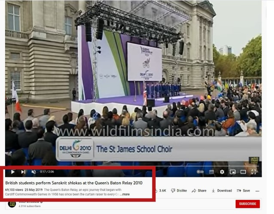Open the three-dot more actions menu
The width and height of the screenshot is (274, 214).
tap(257, 191)
